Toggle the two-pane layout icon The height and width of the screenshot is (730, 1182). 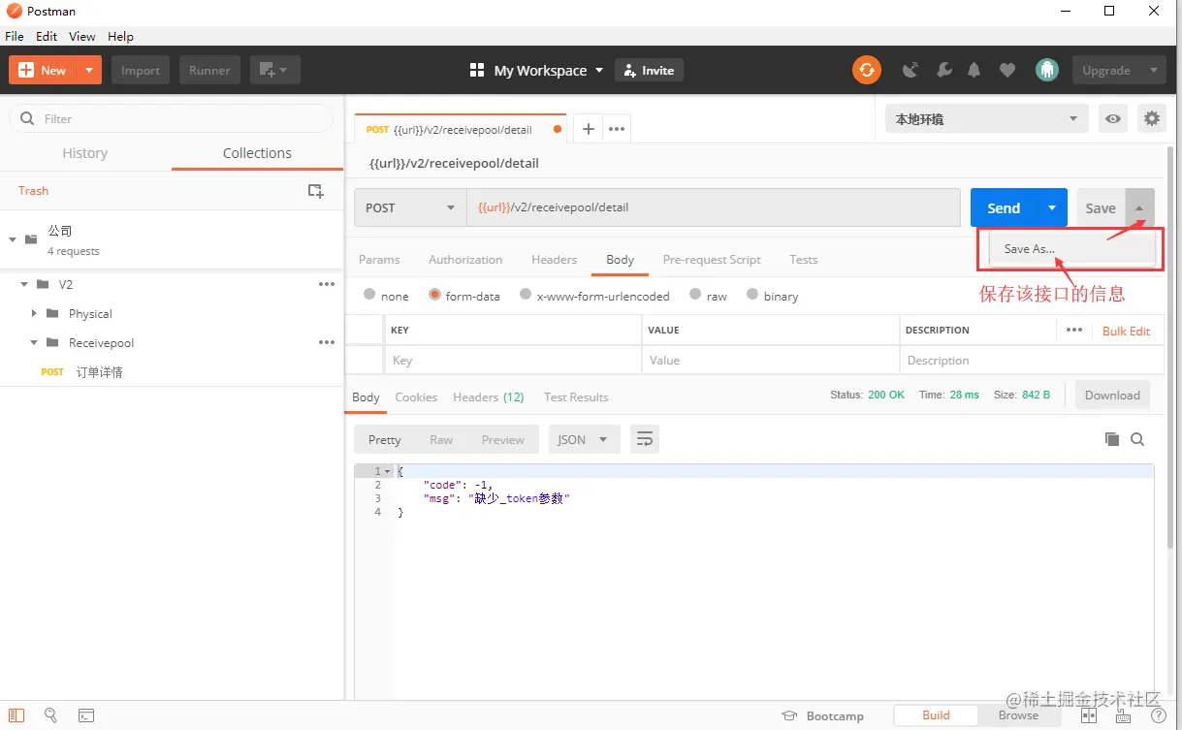(1089, 715)
